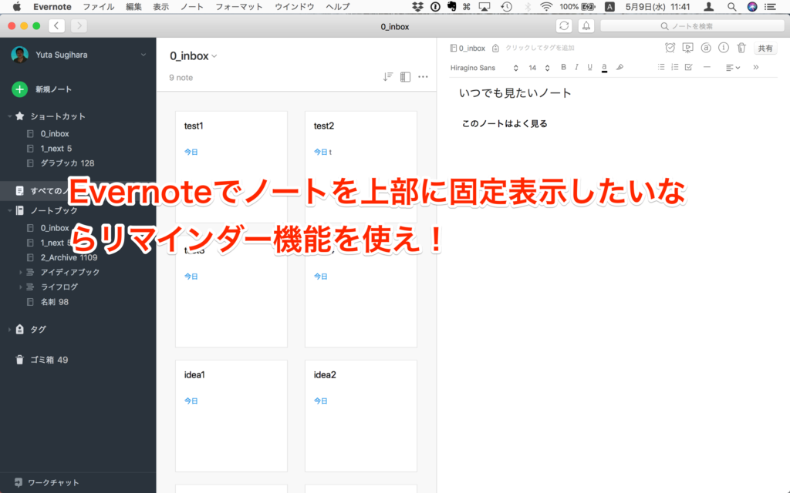Image resolution: width=790 pixels, height=493 pixels.
Task: Change font size 14 stepper
Action: coord(547,68)
